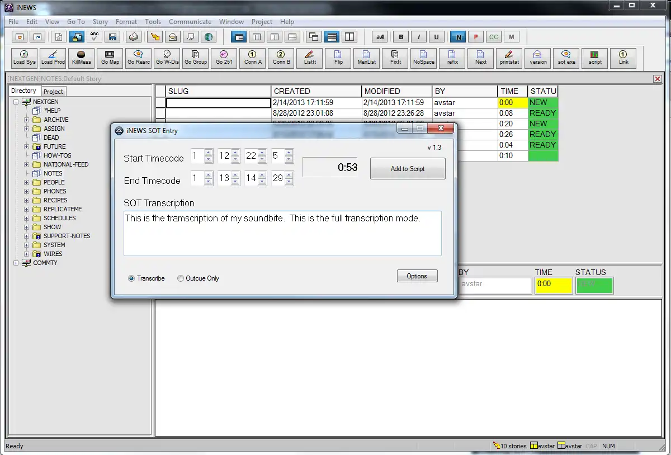Click the Flip toolbar button
Viewport: 671px width, 455px height.
338,58
